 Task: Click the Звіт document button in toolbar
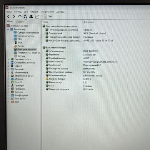tap(48, 17)
